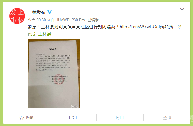Image resolution: width=193 pixels, height=126 pixels.
Task: Open the http://t.cn/A67wBOoI short link
Action: (x=146, y=27)
